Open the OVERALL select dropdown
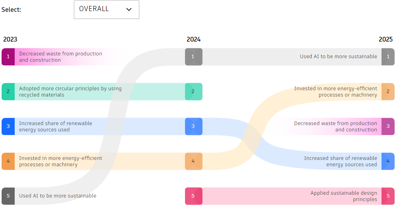The image size is (397, 209). pyautogui.click(x=106, y=9)
